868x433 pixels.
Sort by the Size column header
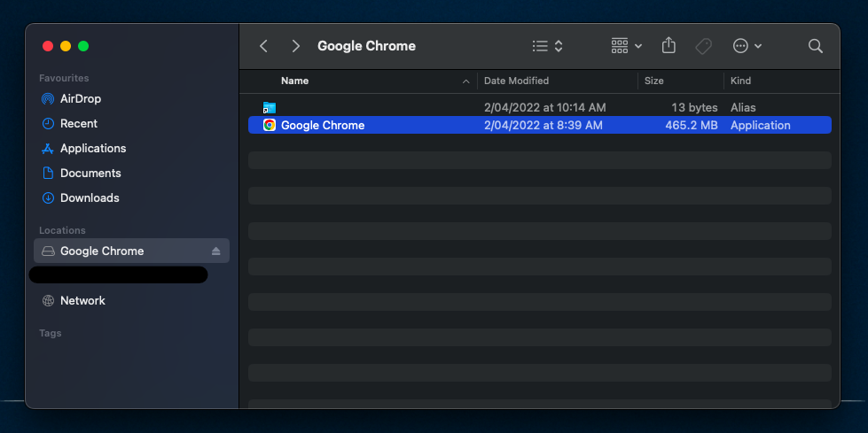[x=653, y=81]
